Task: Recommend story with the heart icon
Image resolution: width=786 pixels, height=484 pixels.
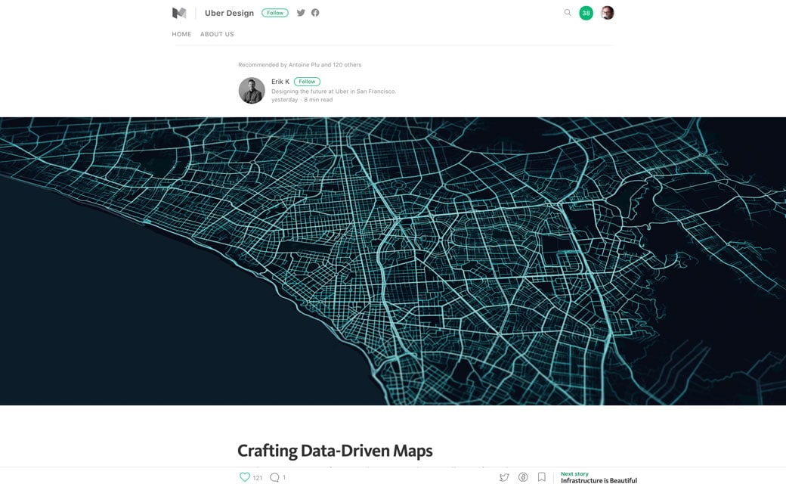Action: (x=245, y=477)
